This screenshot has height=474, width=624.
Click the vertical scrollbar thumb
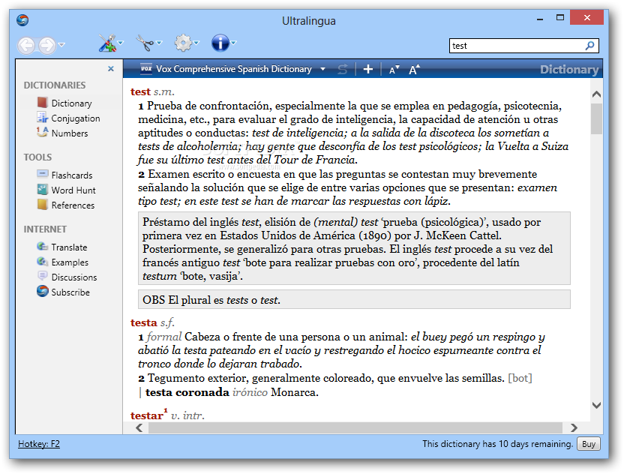pos(596,118)
